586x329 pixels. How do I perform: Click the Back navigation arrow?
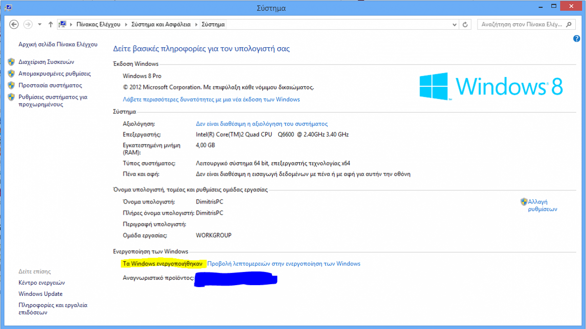[x=14, y=24]
